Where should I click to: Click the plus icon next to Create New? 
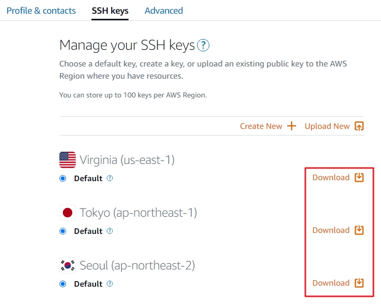point(292,126)
